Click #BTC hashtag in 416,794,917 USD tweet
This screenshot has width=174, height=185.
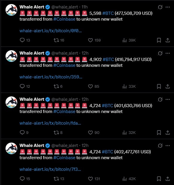(x=108, y=59)
